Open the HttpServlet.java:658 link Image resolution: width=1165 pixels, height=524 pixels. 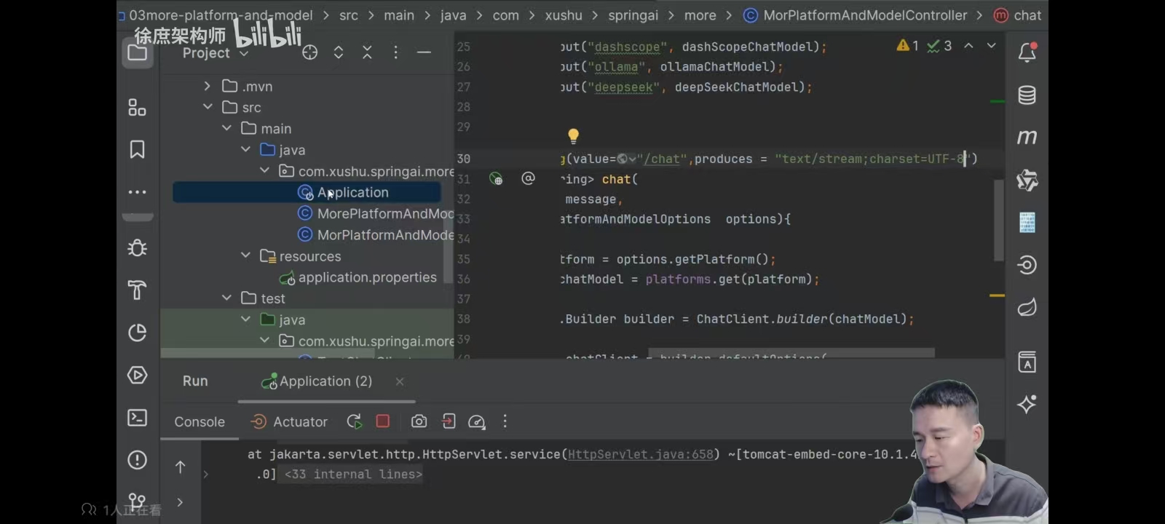point(641,454)
